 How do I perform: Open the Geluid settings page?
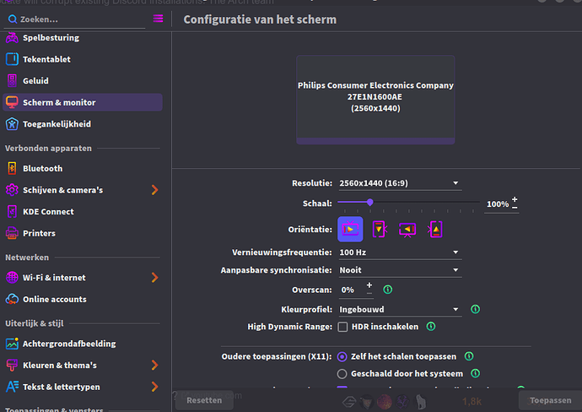[x=83, y=80]
